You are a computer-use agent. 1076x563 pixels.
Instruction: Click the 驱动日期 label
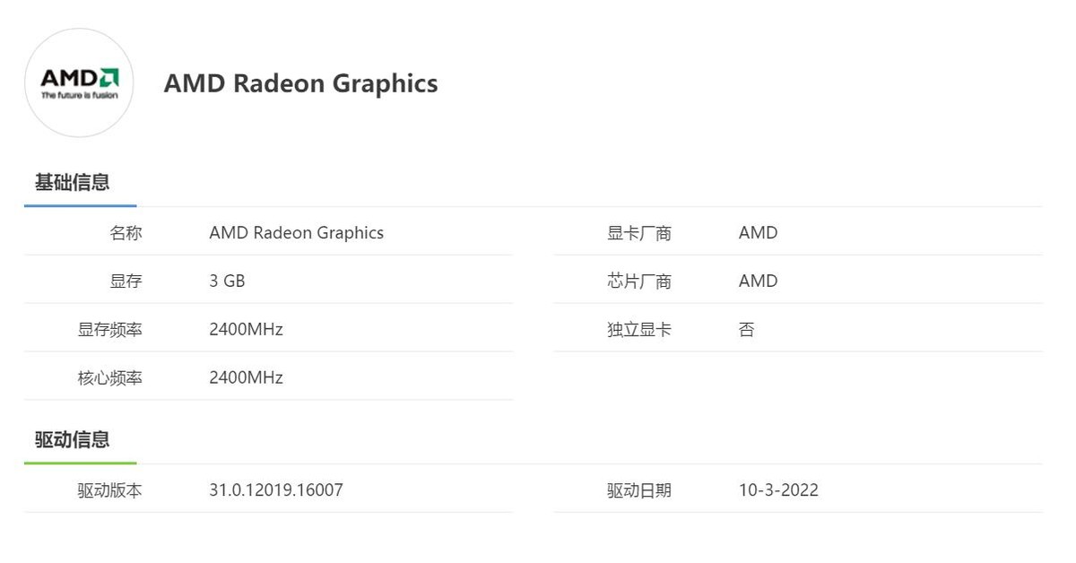click(638, 490)
